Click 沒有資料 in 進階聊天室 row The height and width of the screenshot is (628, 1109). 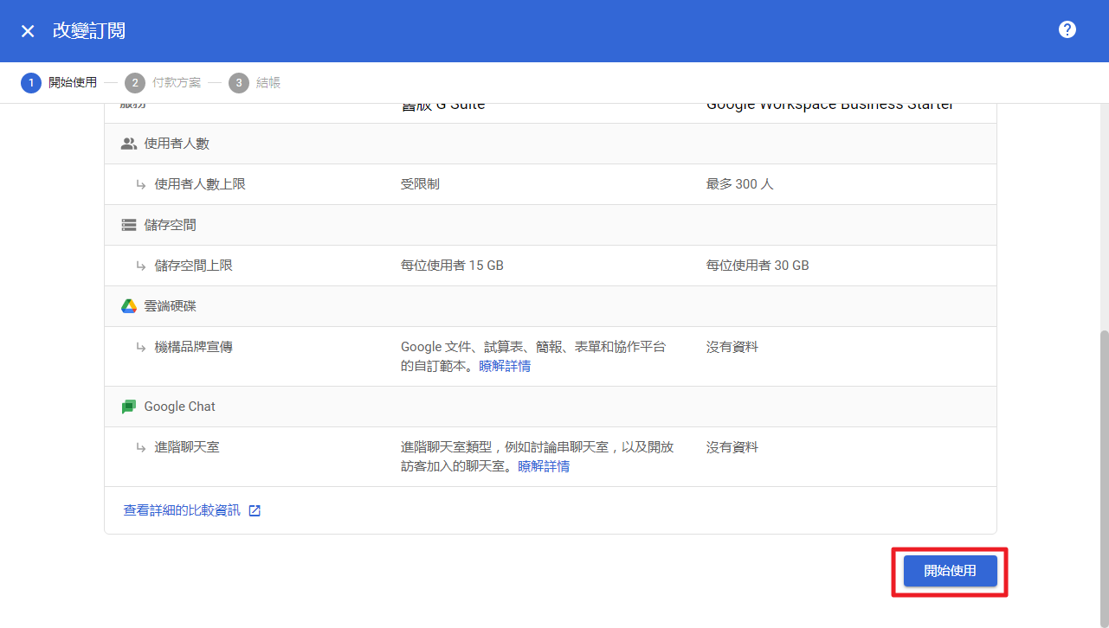[x=732, y=447]
